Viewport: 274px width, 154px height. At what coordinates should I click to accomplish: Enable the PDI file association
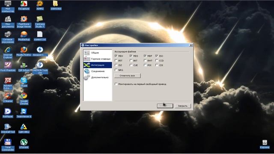[x=145, y=65]
